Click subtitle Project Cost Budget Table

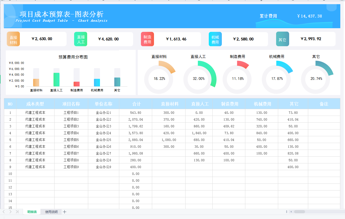pyautogui.click(x=42, y=21)
